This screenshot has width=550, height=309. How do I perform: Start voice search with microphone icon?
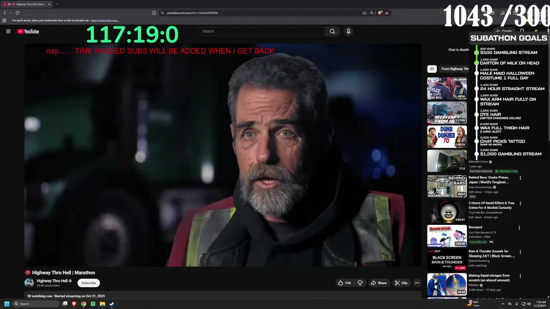click(x=348, y=31)
